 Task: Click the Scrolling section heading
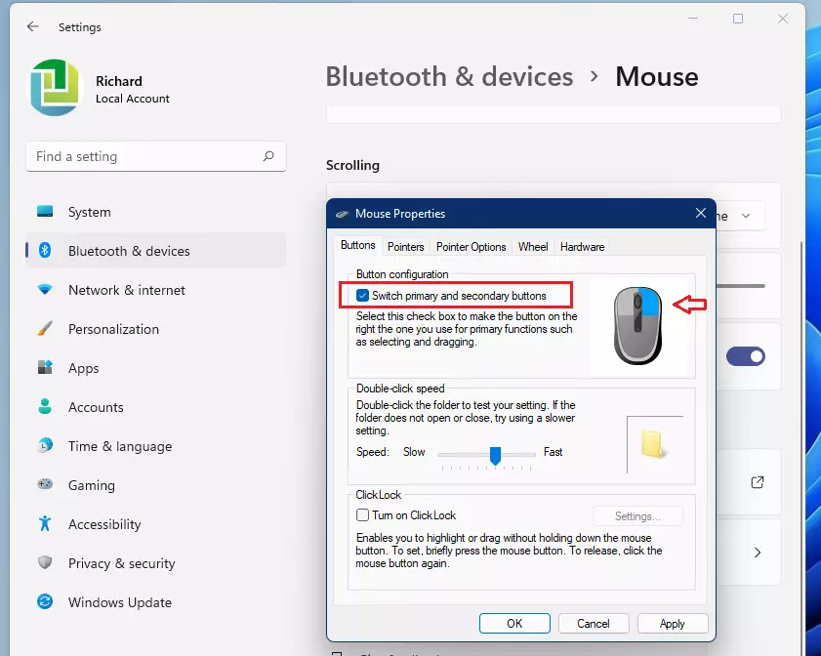[x=353, y=165]
